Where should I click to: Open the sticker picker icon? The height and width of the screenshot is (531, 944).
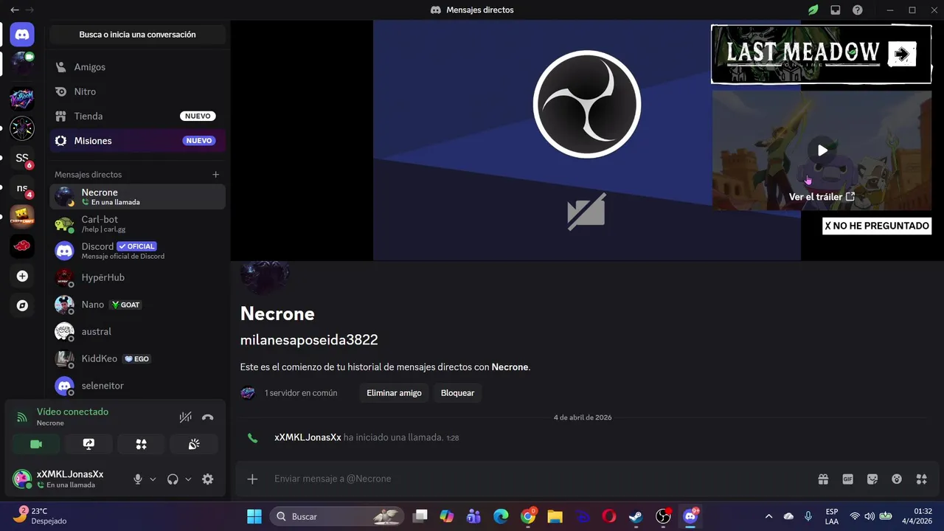point(872,479)
